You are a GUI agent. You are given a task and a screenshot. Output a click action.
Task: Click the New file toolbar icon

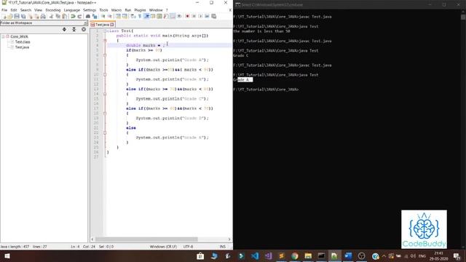[4, 16]
